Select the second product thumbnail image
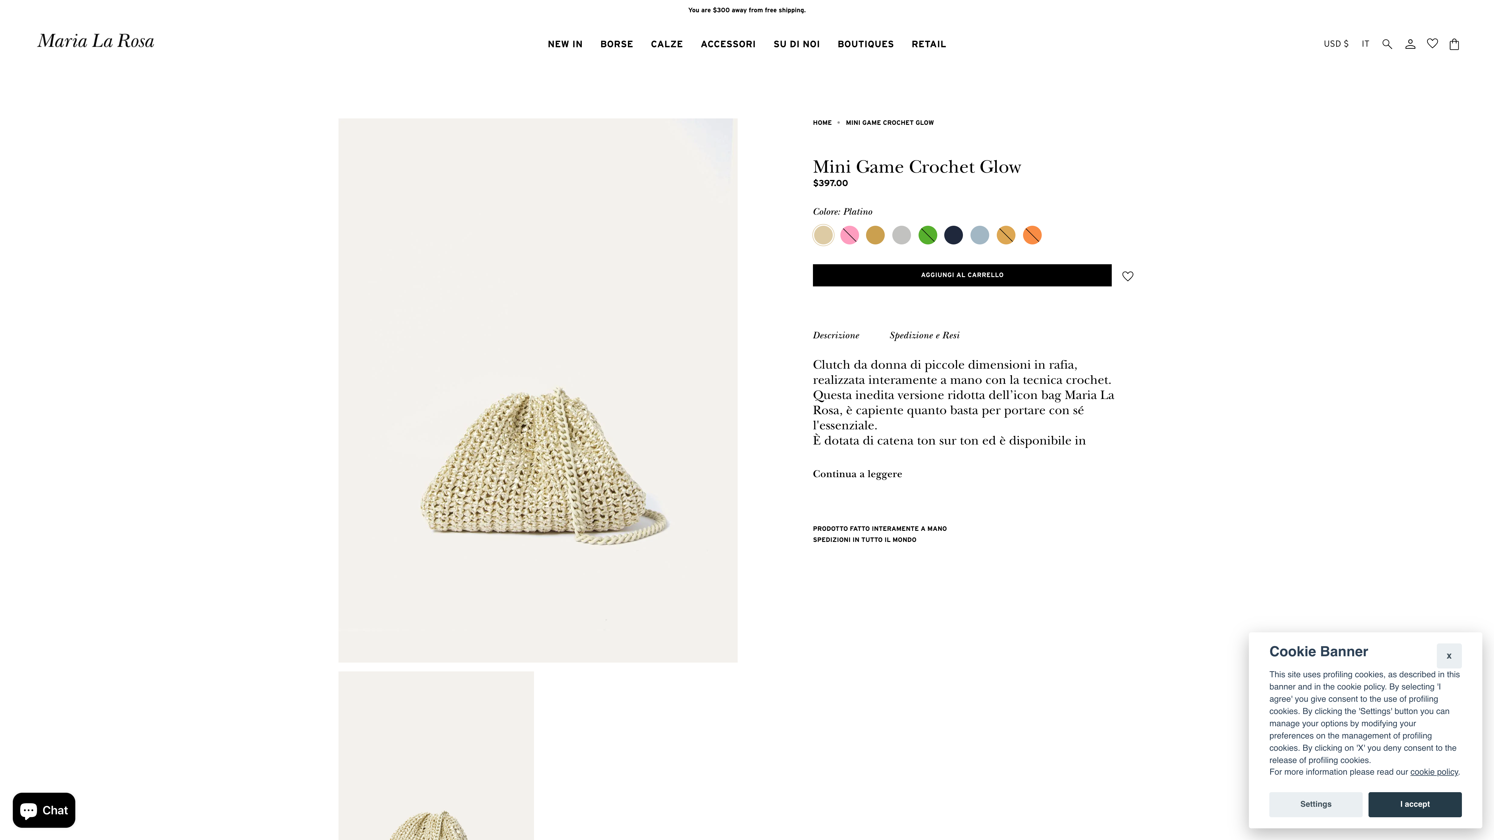Viewport: 1494px width, 840px height. [436, 755]
